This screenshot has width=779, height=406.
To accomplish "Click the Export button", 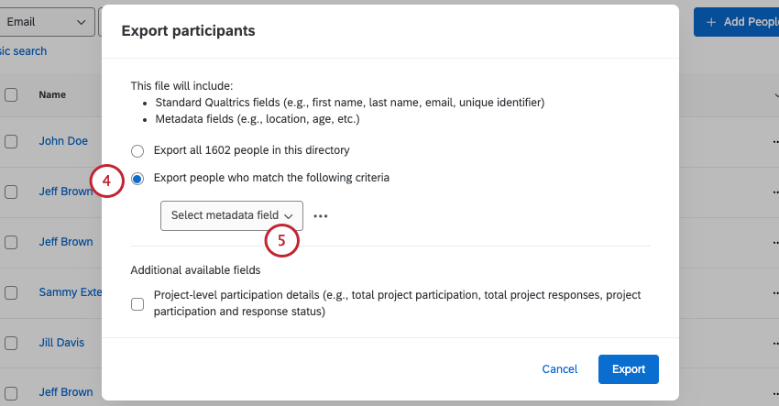I will point(628,368).
